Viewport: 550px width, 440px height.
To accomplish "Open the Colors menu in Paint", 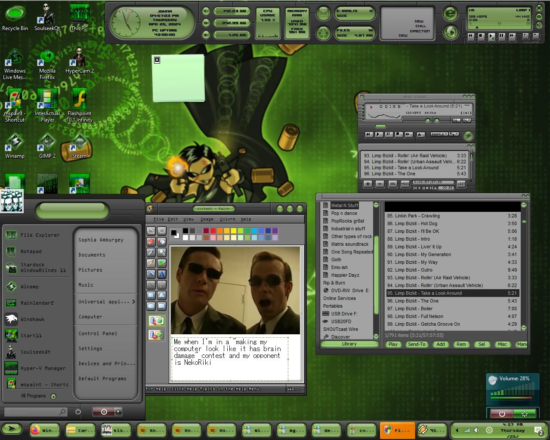I will pos(228,219).
